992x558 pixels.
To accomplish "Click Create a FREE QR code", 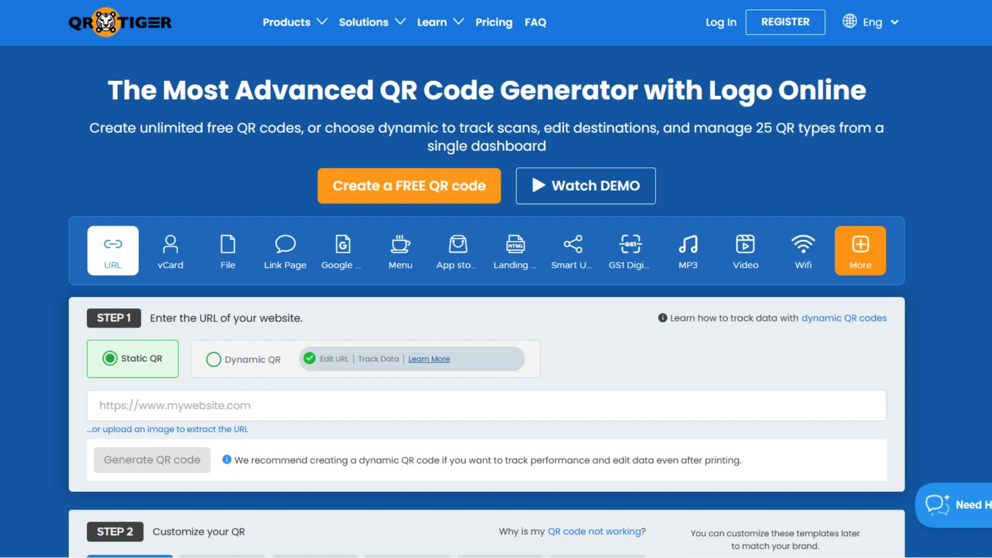I will (x=409, y=185).
